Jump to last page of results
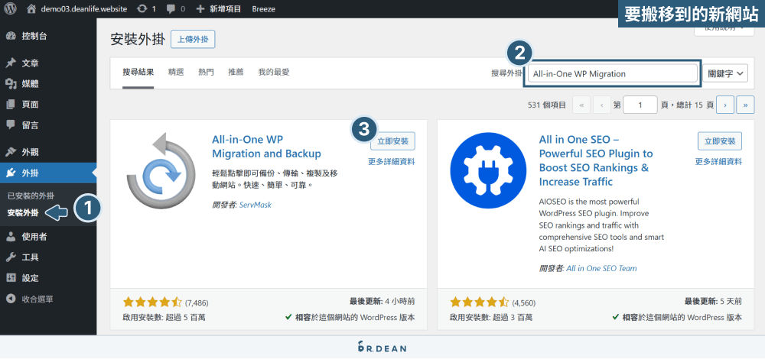This screenshot has width=765, height=359. (745, 105)
